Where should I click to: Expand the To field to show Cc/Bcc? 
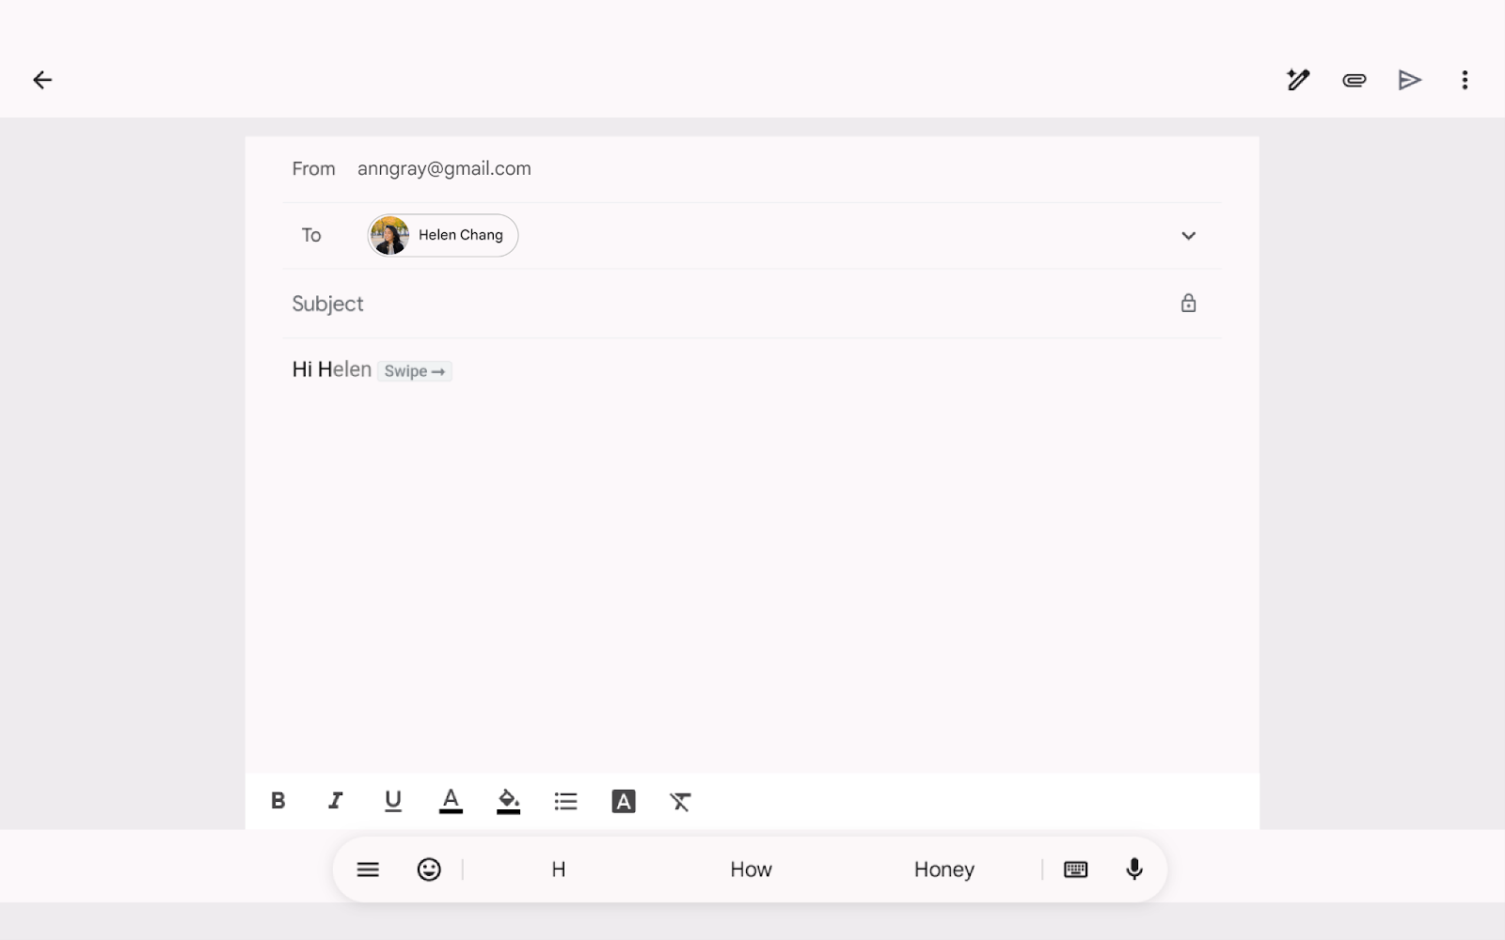(1189, 236)
